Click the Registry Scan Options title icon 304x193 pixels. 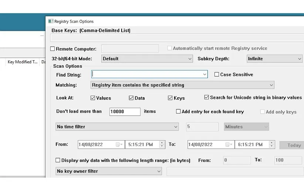51,21
